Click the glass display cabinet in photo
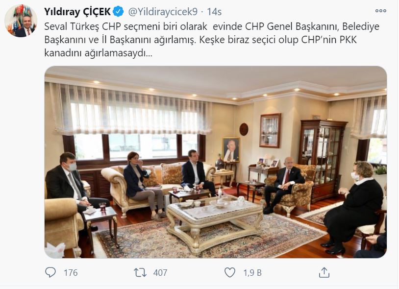The image size is (399, 289). click(323, 160)
